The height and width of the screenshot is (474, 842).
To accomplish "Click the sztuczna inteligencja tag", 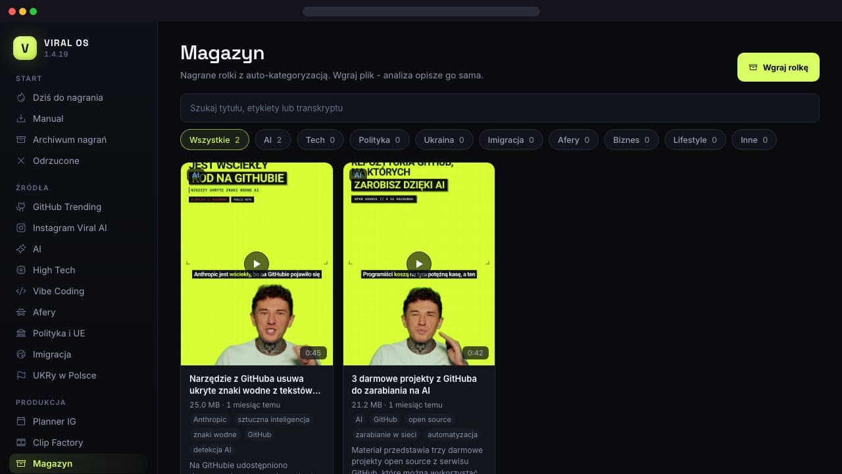I will click(x=274, y=419).
